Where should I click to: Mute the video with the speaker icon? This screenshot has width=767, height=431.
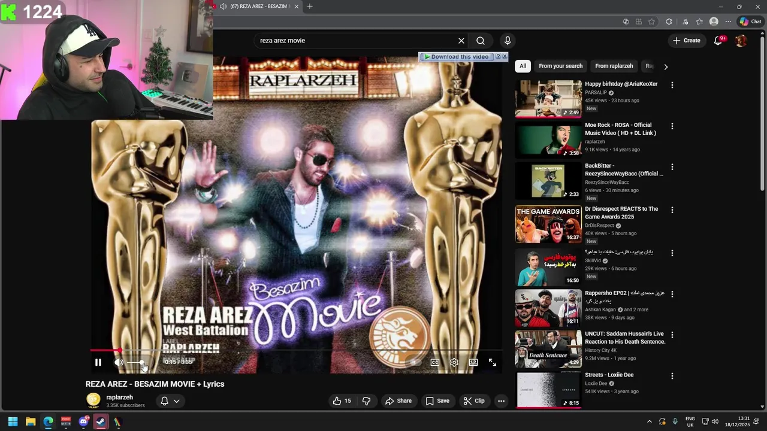coord(119,362)
